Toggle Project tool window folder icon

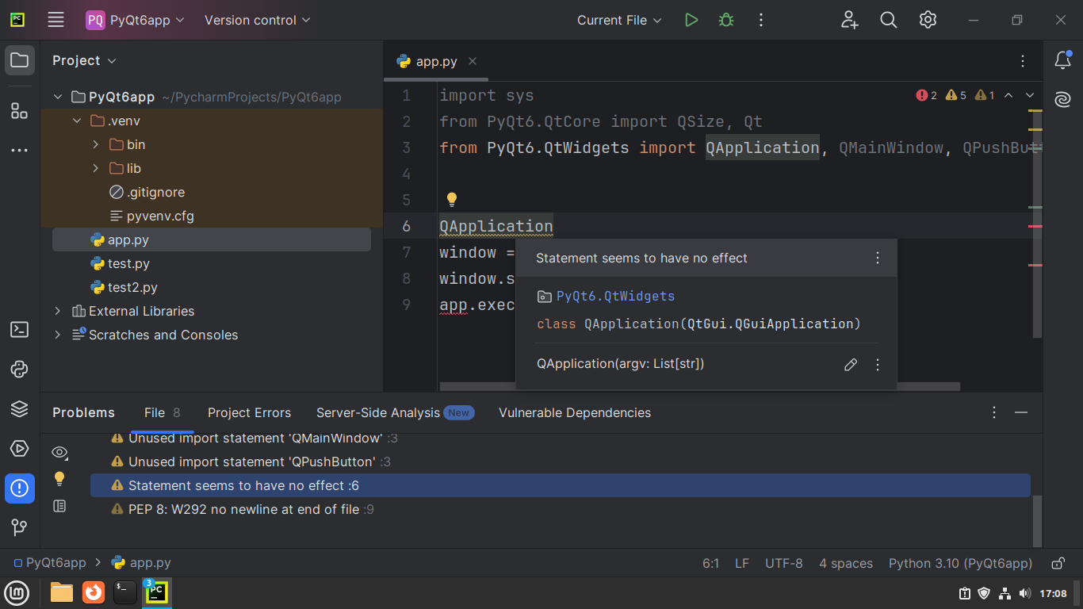point(20,60)
